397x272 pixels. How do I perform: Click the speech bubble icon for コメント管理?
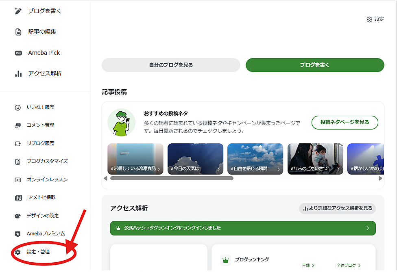coord(17,125)
